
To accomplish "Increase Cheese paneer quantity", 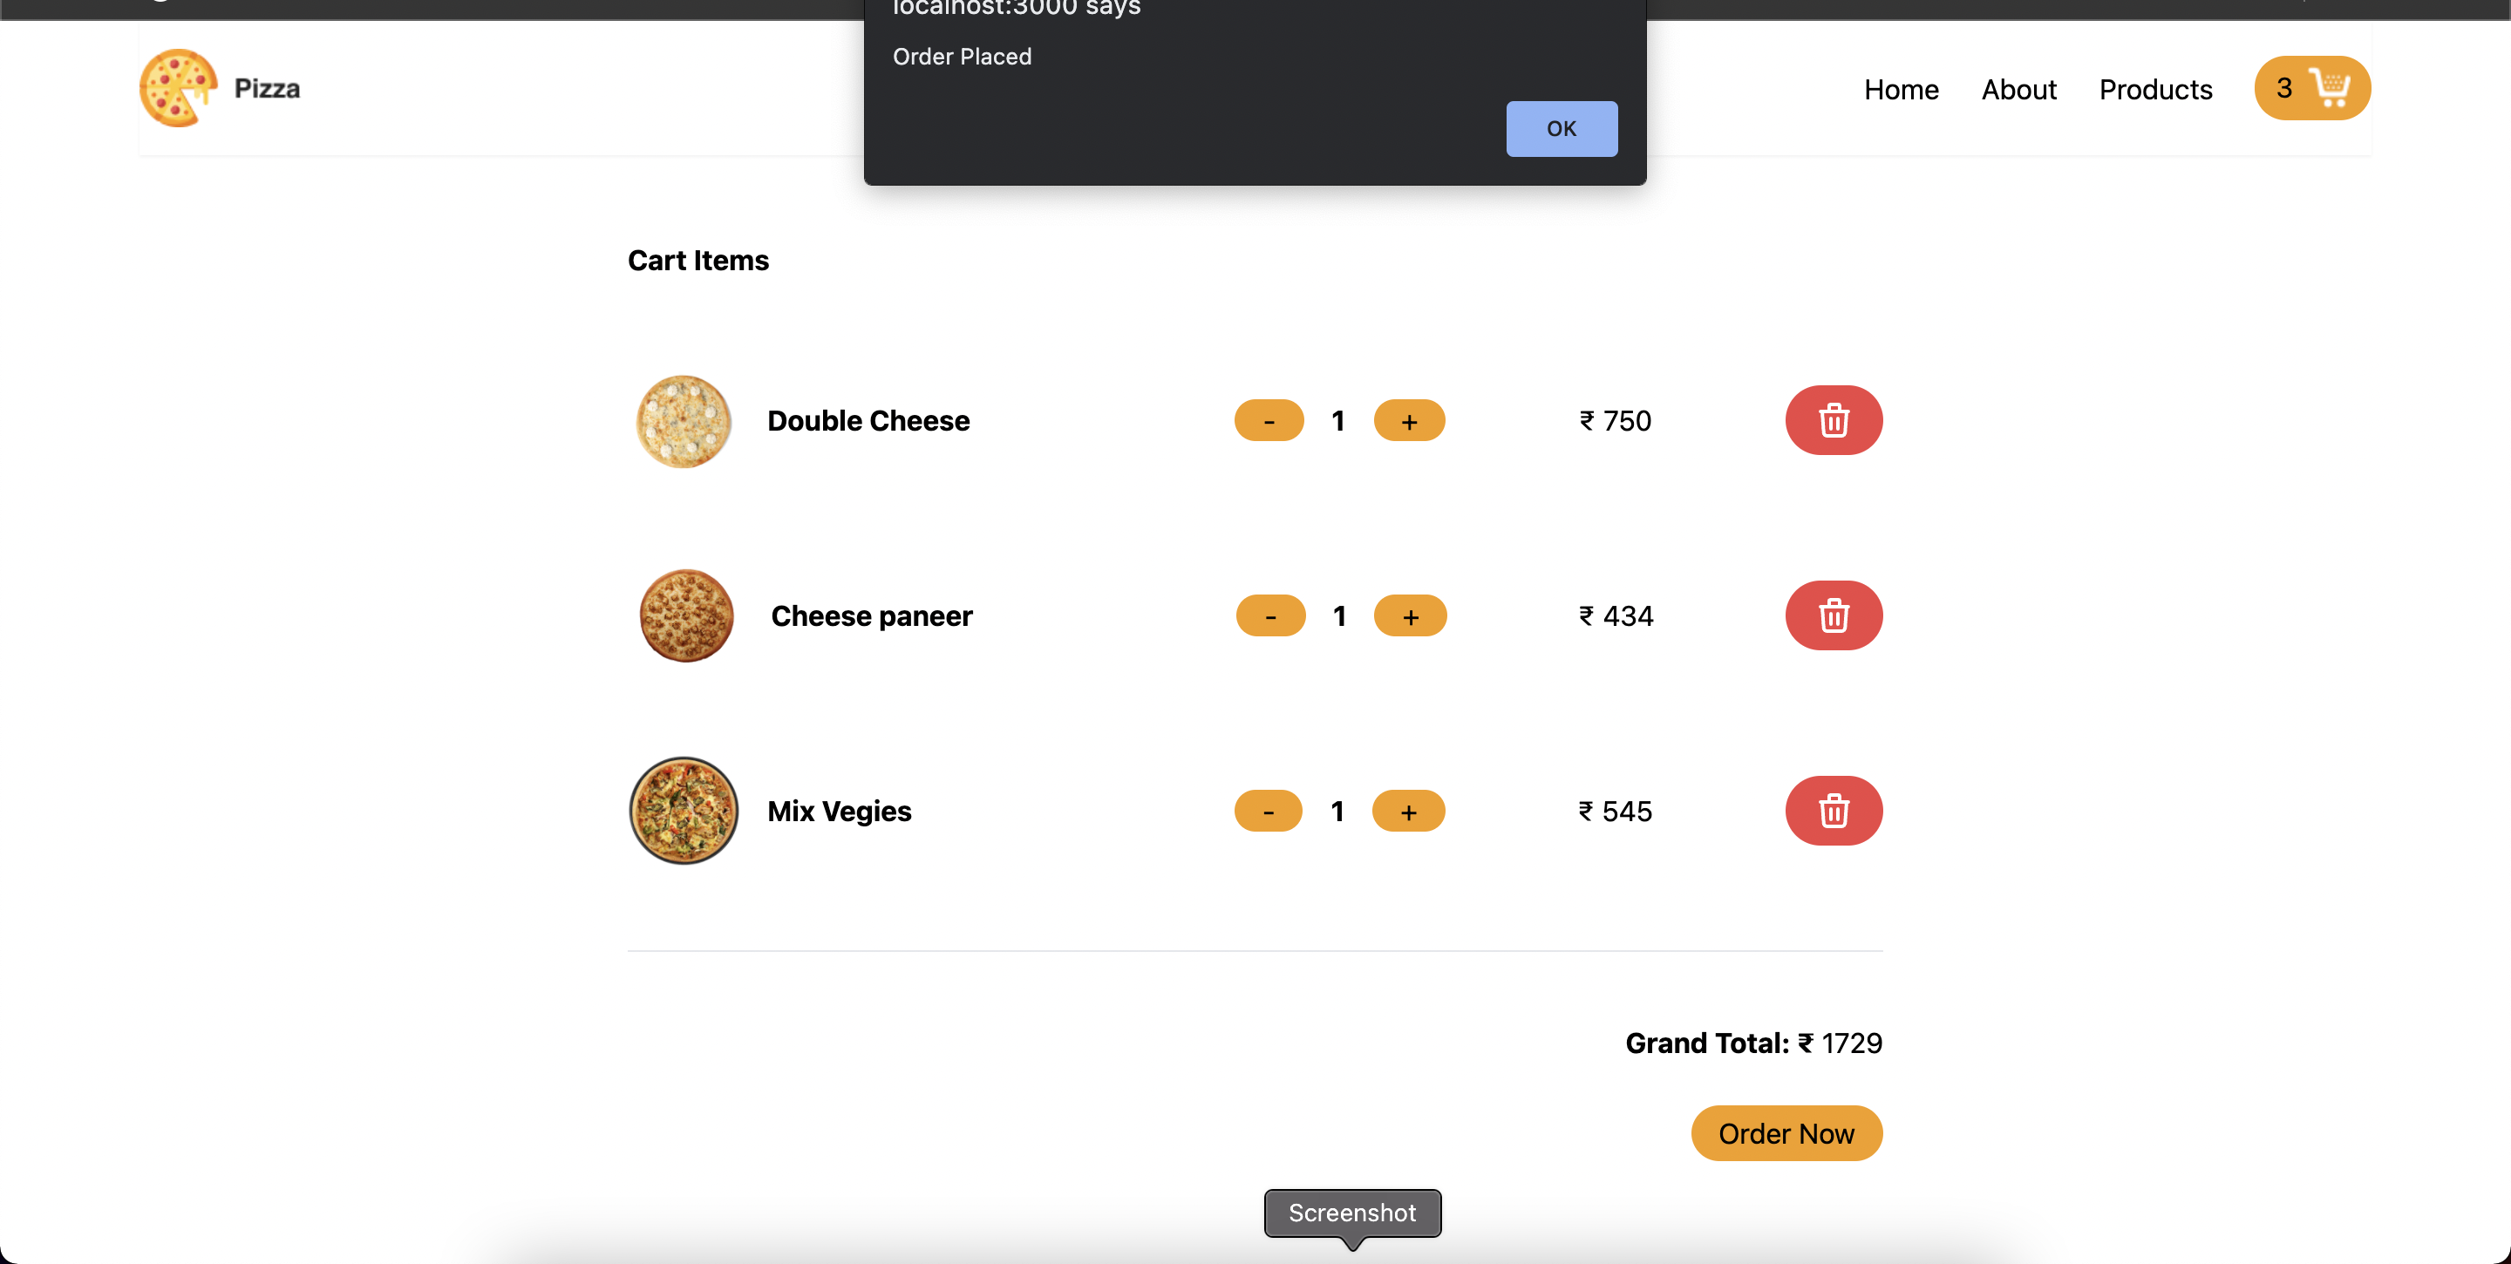I will tap(1411, 615).
